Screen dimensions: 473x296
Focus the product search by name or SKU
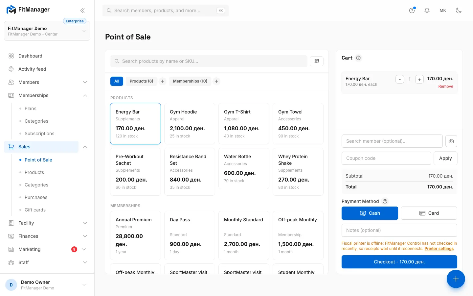(209, 61)
